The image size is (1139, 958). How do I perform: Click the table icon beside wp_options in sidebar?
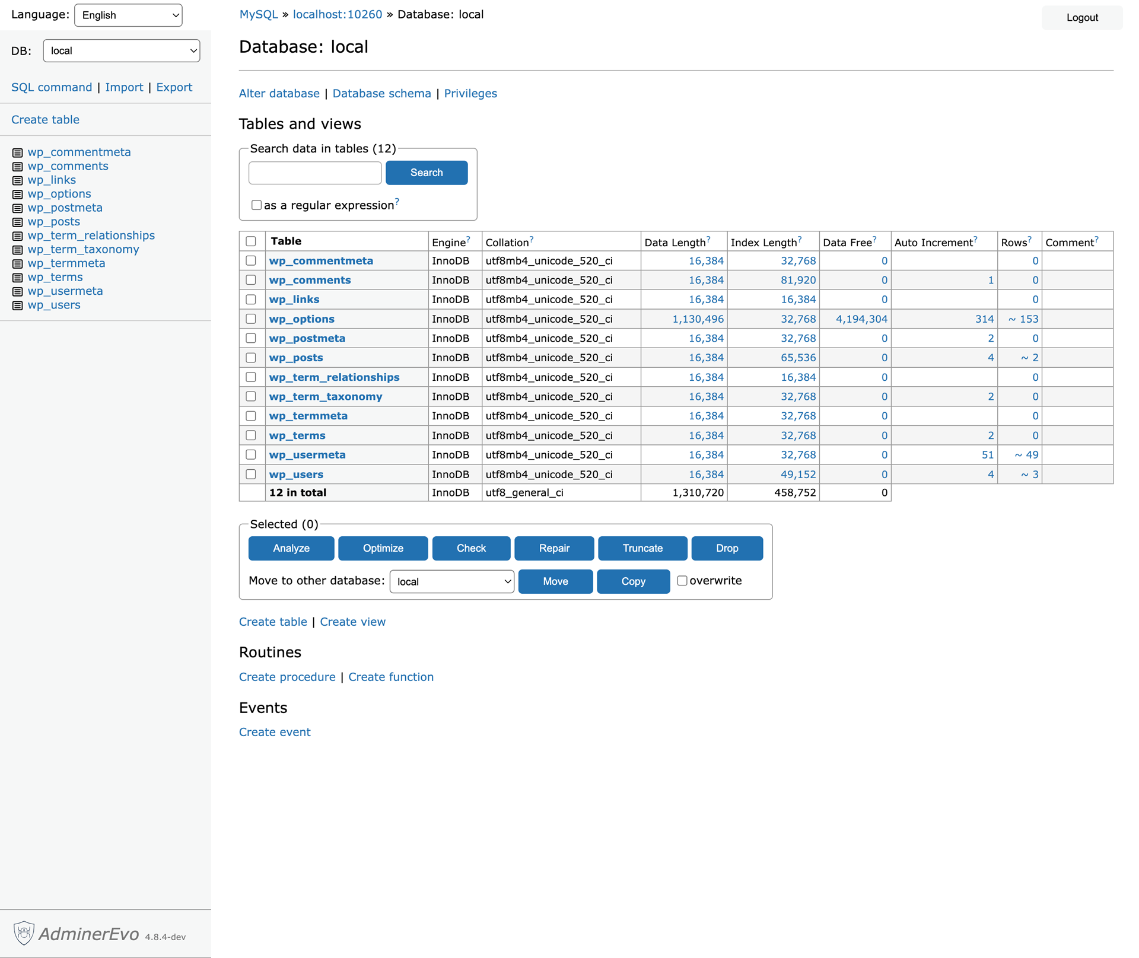click(18, 195)
